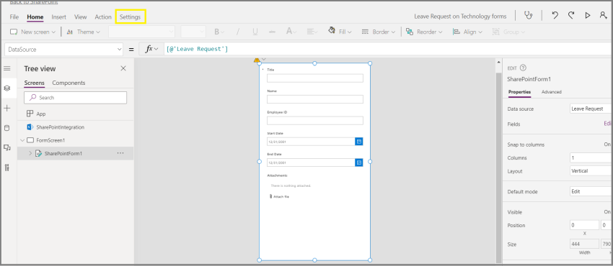Click the warning triangle above the form
Image resolution: width=613 pixels, height=266 pixels.
(x=257, y=60)
